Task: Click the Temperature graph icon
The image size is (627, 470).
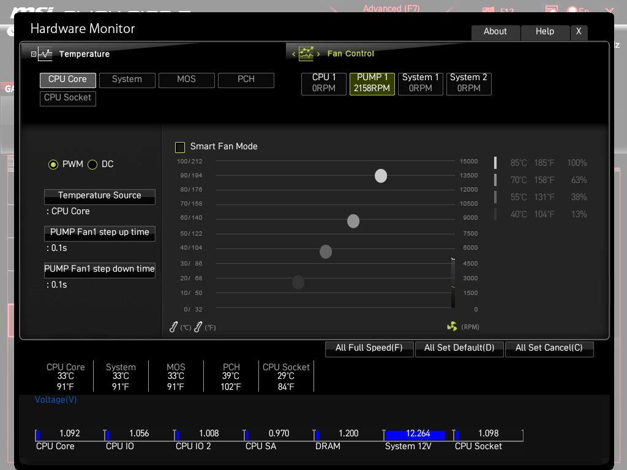Action: click(x=45, y=54)
